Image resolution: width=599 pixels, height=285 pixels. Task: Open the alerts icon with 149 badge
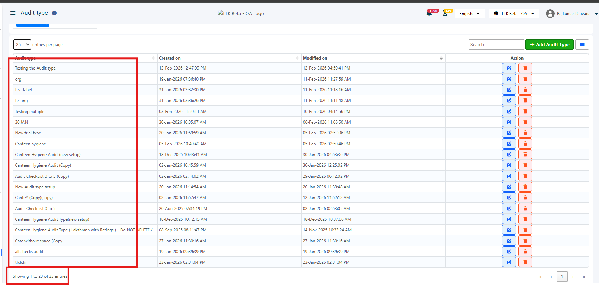tap(445, 14)
